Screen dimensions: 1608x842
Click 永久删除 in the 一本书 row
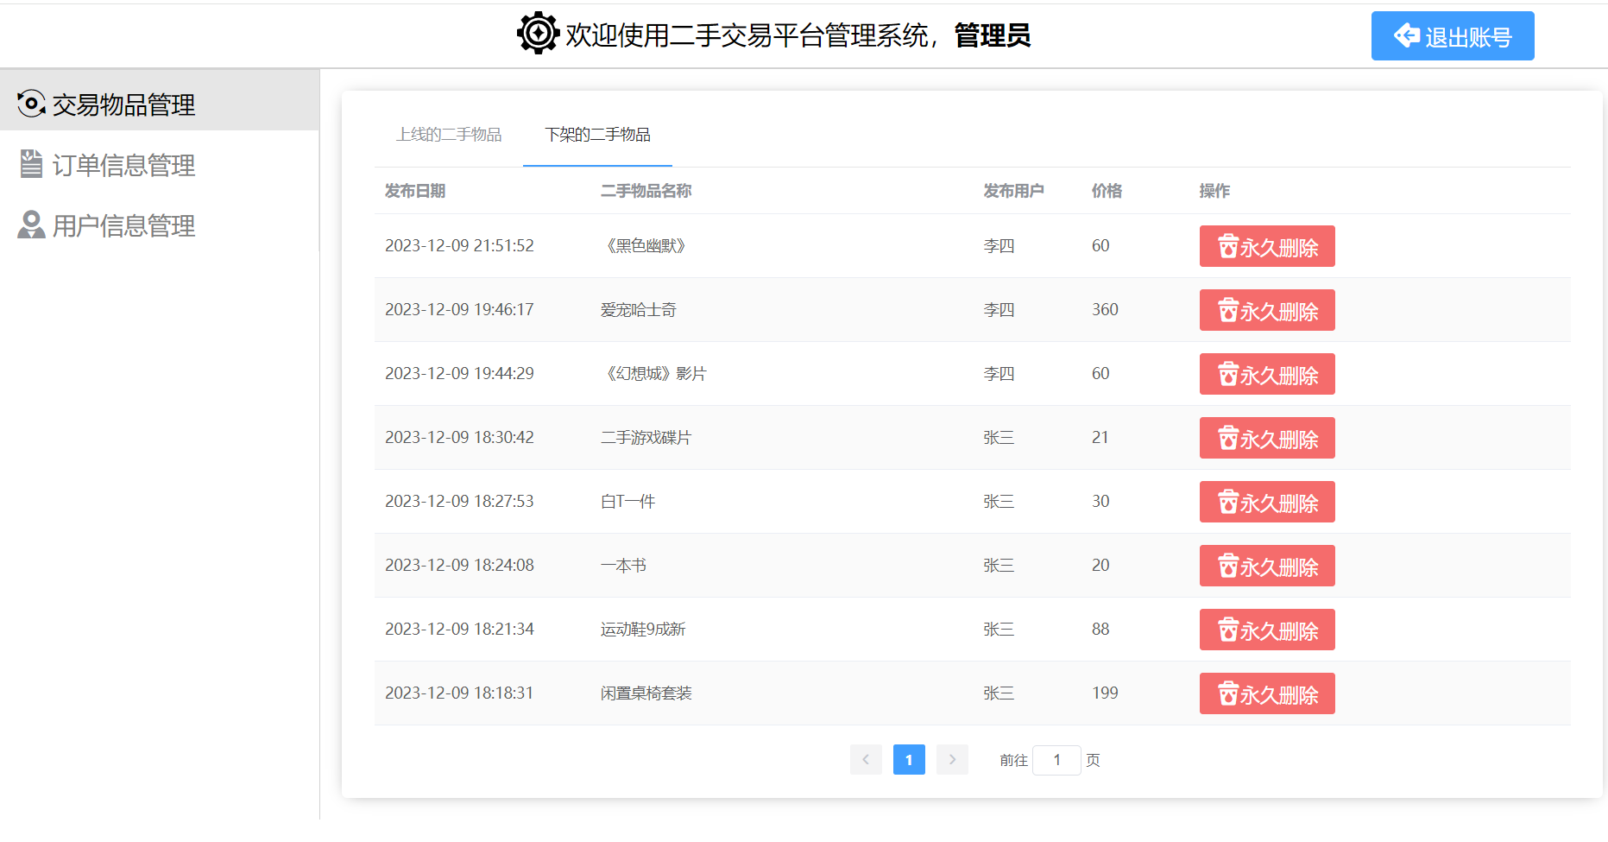1267,566
